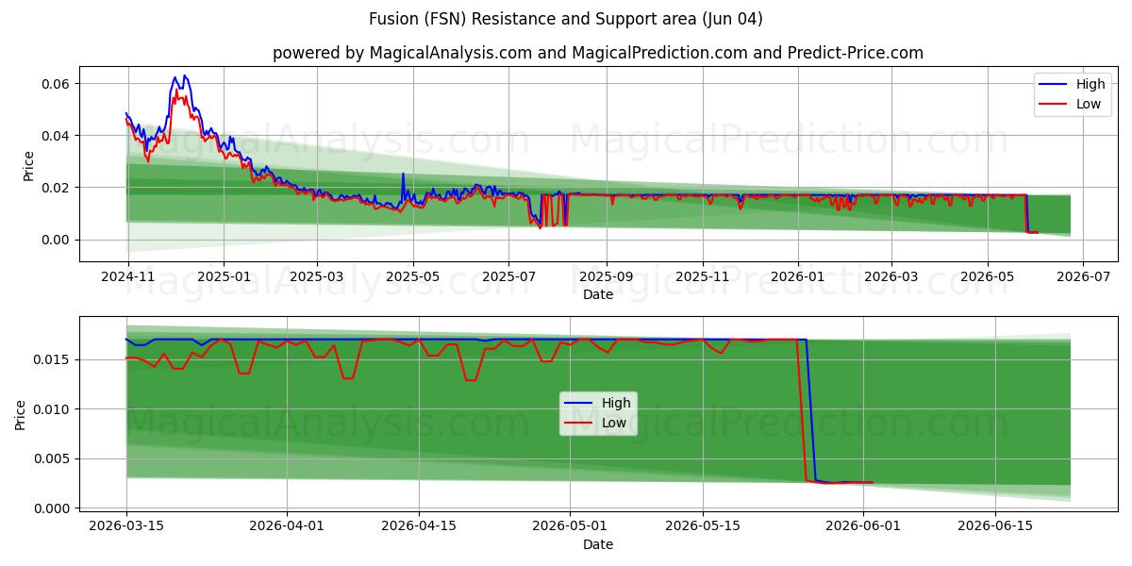Click the '2026-04-15' bottom chart label

coord(420,527)
